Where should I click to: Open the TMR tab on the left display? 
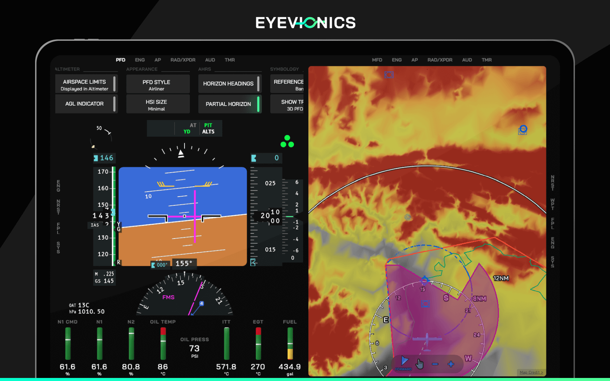click(x=230, y=60)
